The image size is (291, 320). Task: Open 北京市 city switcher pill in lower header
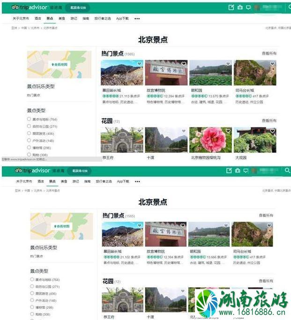[x=80, y=171]
